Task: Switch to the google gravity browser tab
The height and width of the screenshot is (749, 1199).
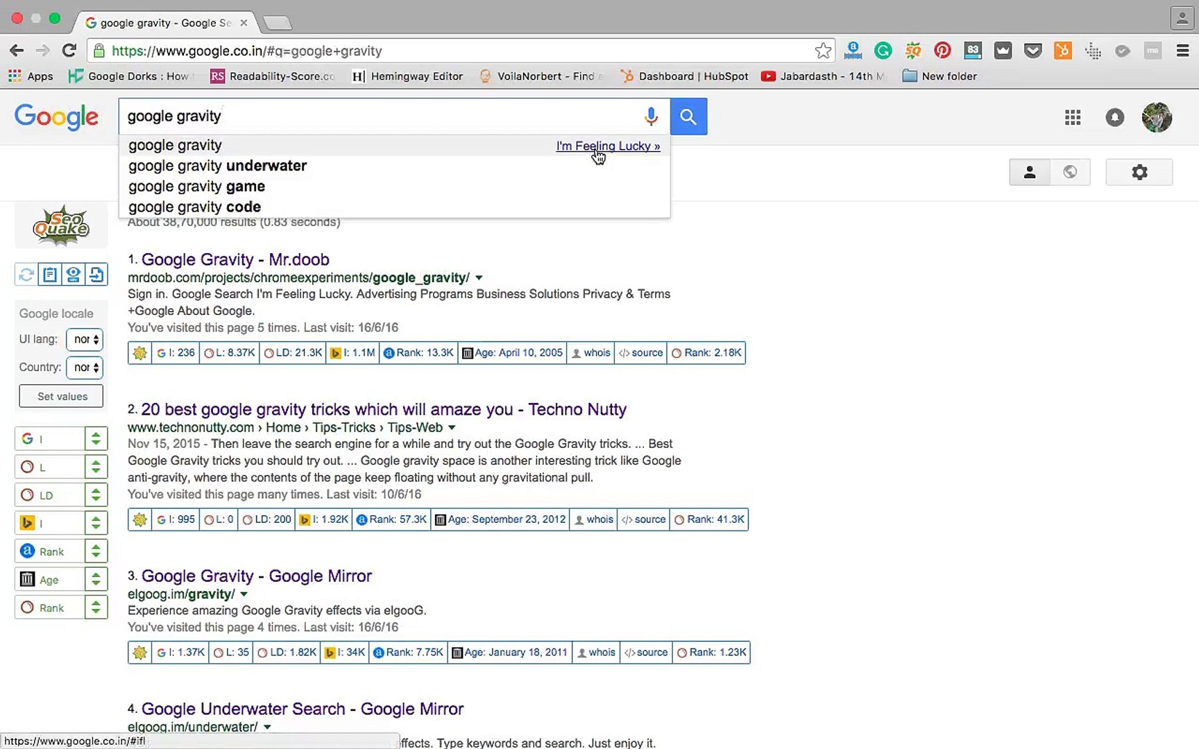Action: point(165,23)
